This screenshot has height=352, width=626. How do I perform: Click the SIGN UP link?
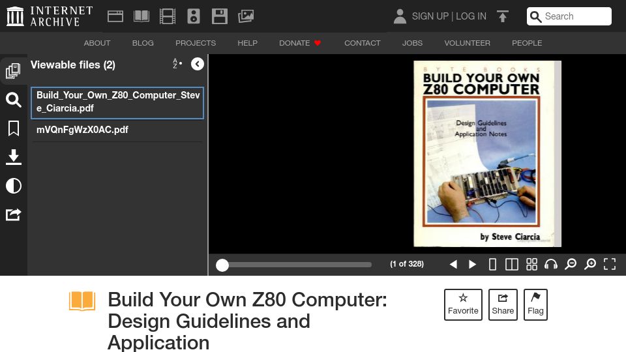(430, 16)
